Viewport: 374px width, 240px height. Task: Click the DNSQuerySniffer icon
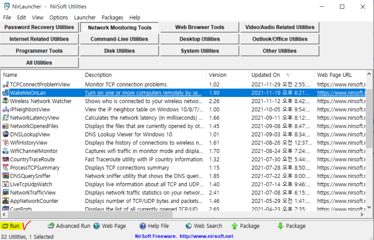6,176
